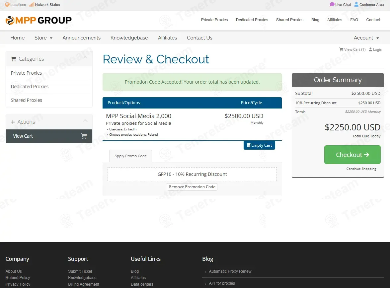
Task: Click the GFP10 - 10% Recurring Discount box
Action: pos(192,174)
